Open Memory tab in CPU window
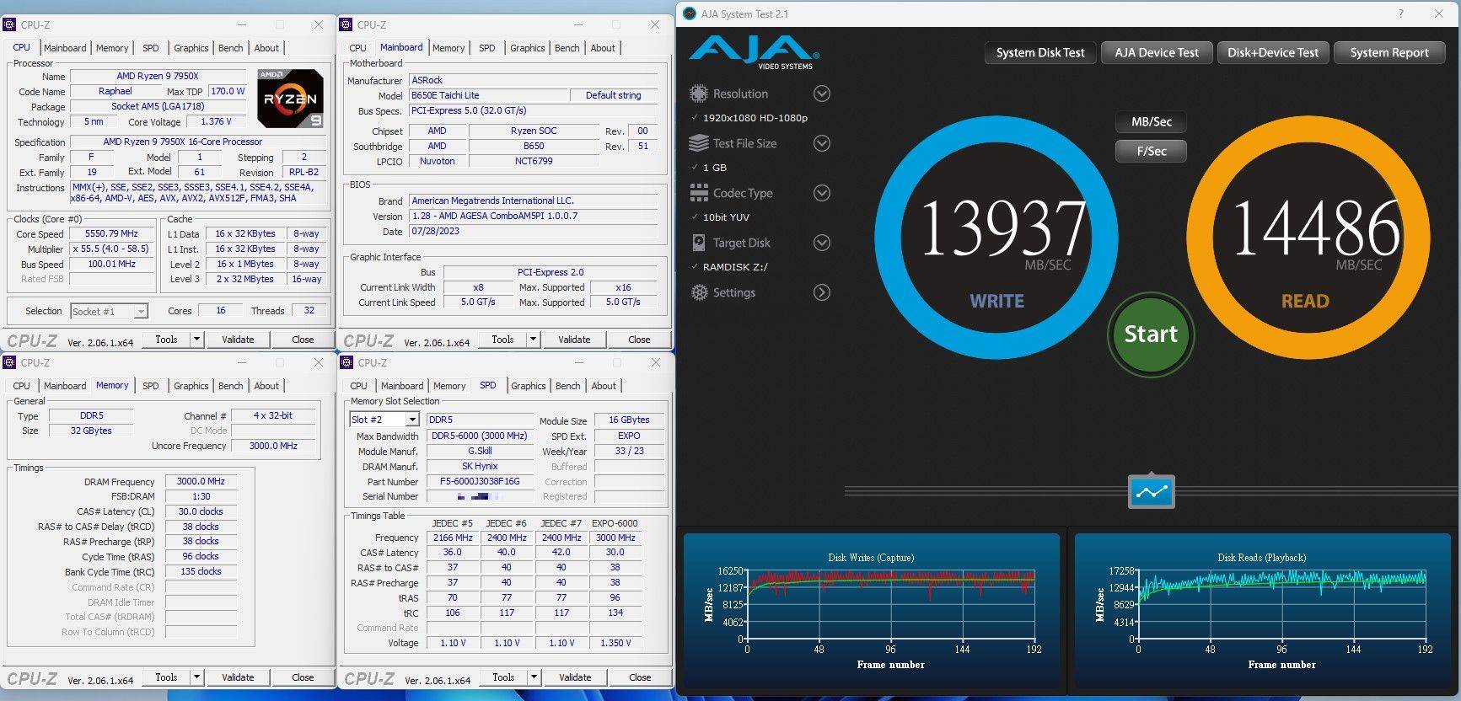Viewport: 1461px width, 701px height. (x=112, y=48)
